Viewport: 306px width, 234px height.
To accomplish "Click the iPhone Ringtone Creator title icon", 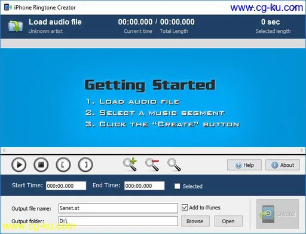I will 8,7.
